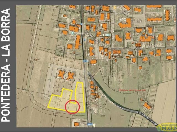
Task: Click the PONTEDERA - LA BORRA title
Action: [x=6, y=65]
